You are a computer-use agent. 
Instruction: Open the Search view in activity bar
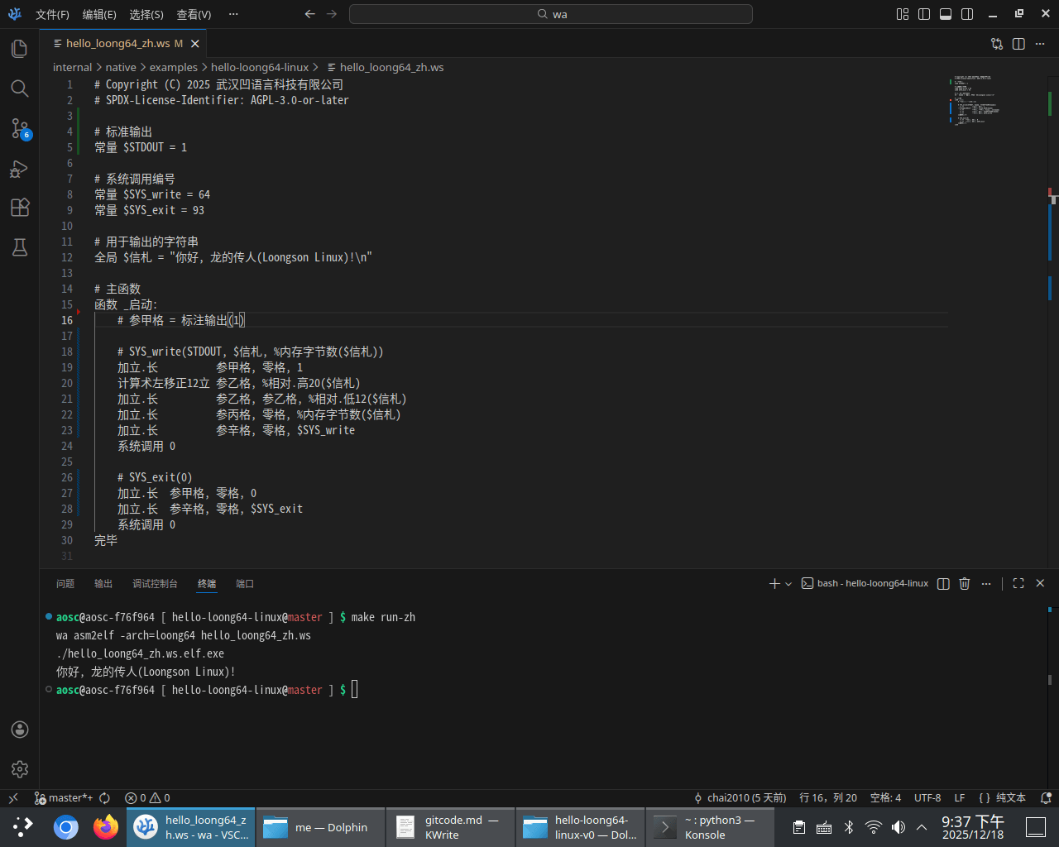20,89
